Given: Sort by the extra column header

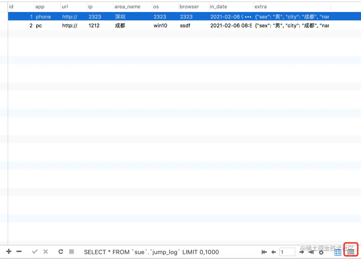Looking at the screenshot, I should coord(292,7).
